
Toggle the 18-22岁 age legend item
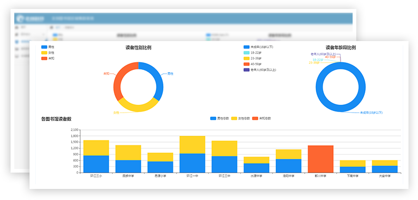click(252, 53)
